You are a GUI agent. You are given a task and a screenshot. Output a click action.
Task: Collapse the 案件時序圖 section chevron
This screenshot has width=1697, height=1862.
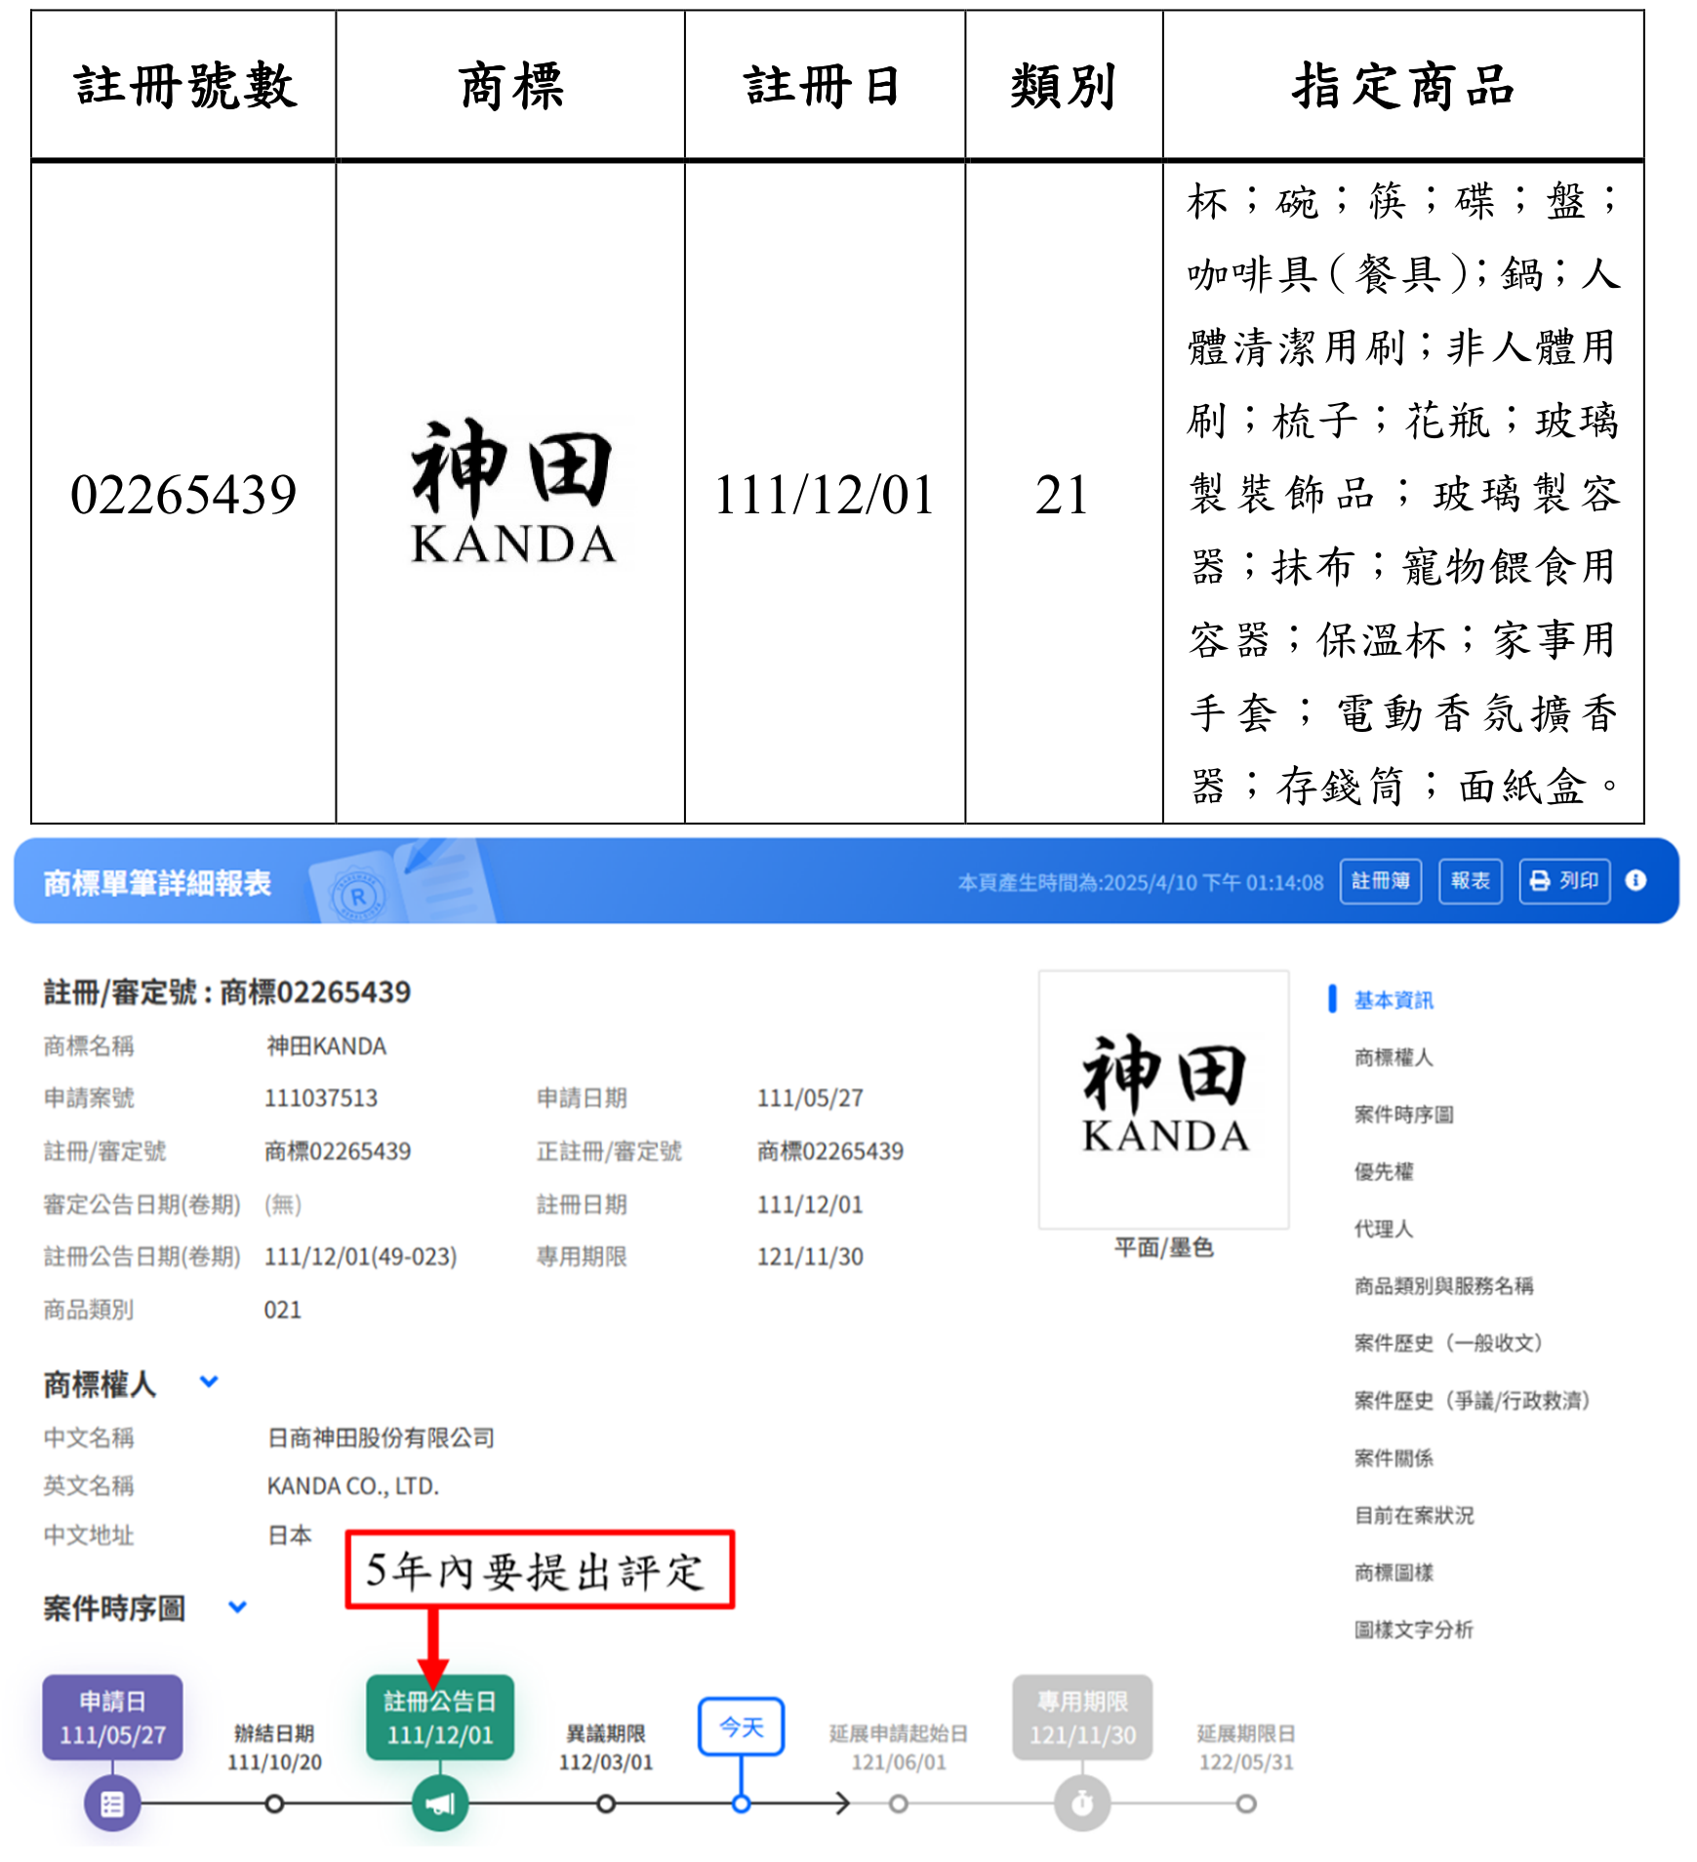point(237,1606)
